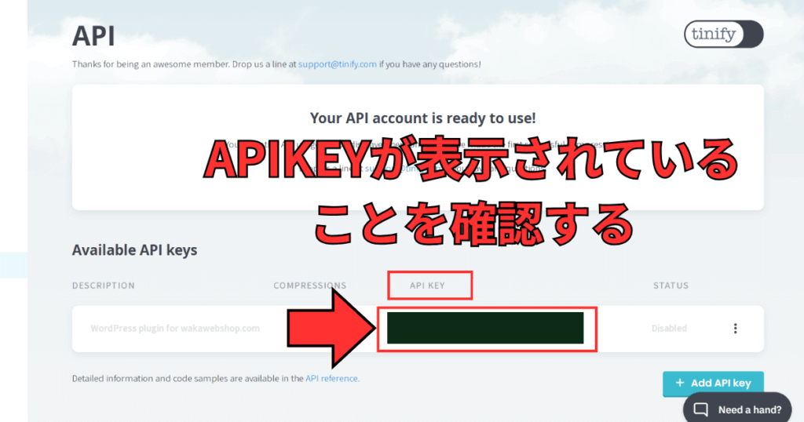Click the STATUS column header
This screenshot has width=804, height=422.
pos(671,286)
